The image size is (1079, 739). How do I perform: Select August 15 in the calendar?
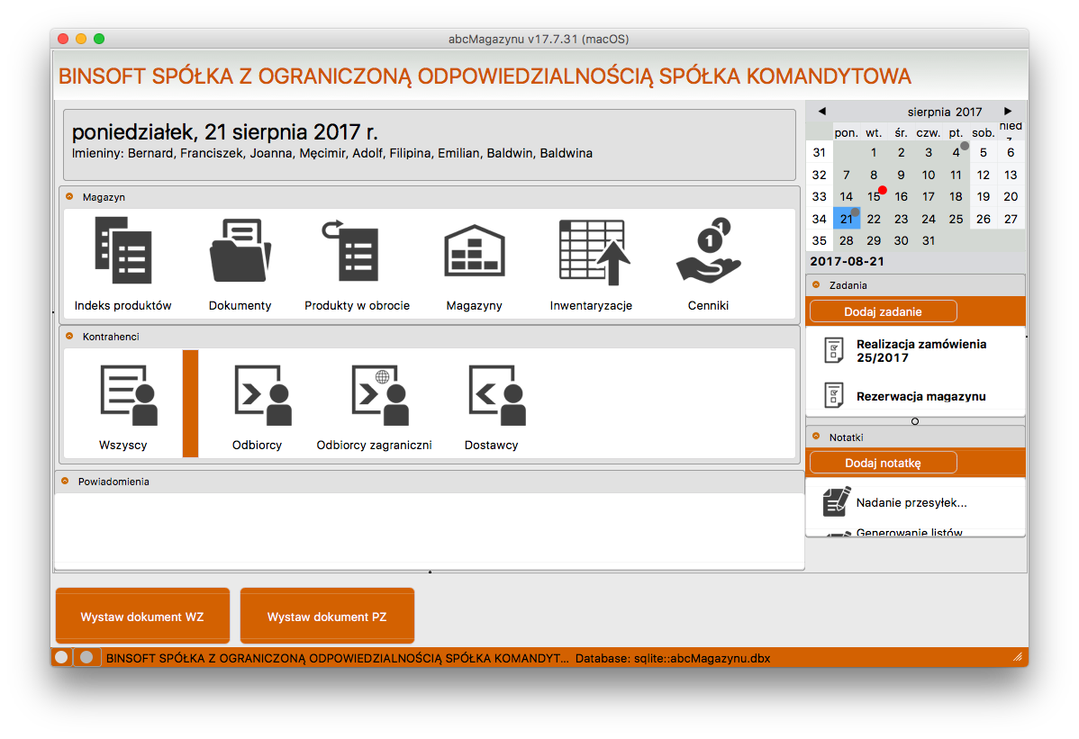pos(873,197)
